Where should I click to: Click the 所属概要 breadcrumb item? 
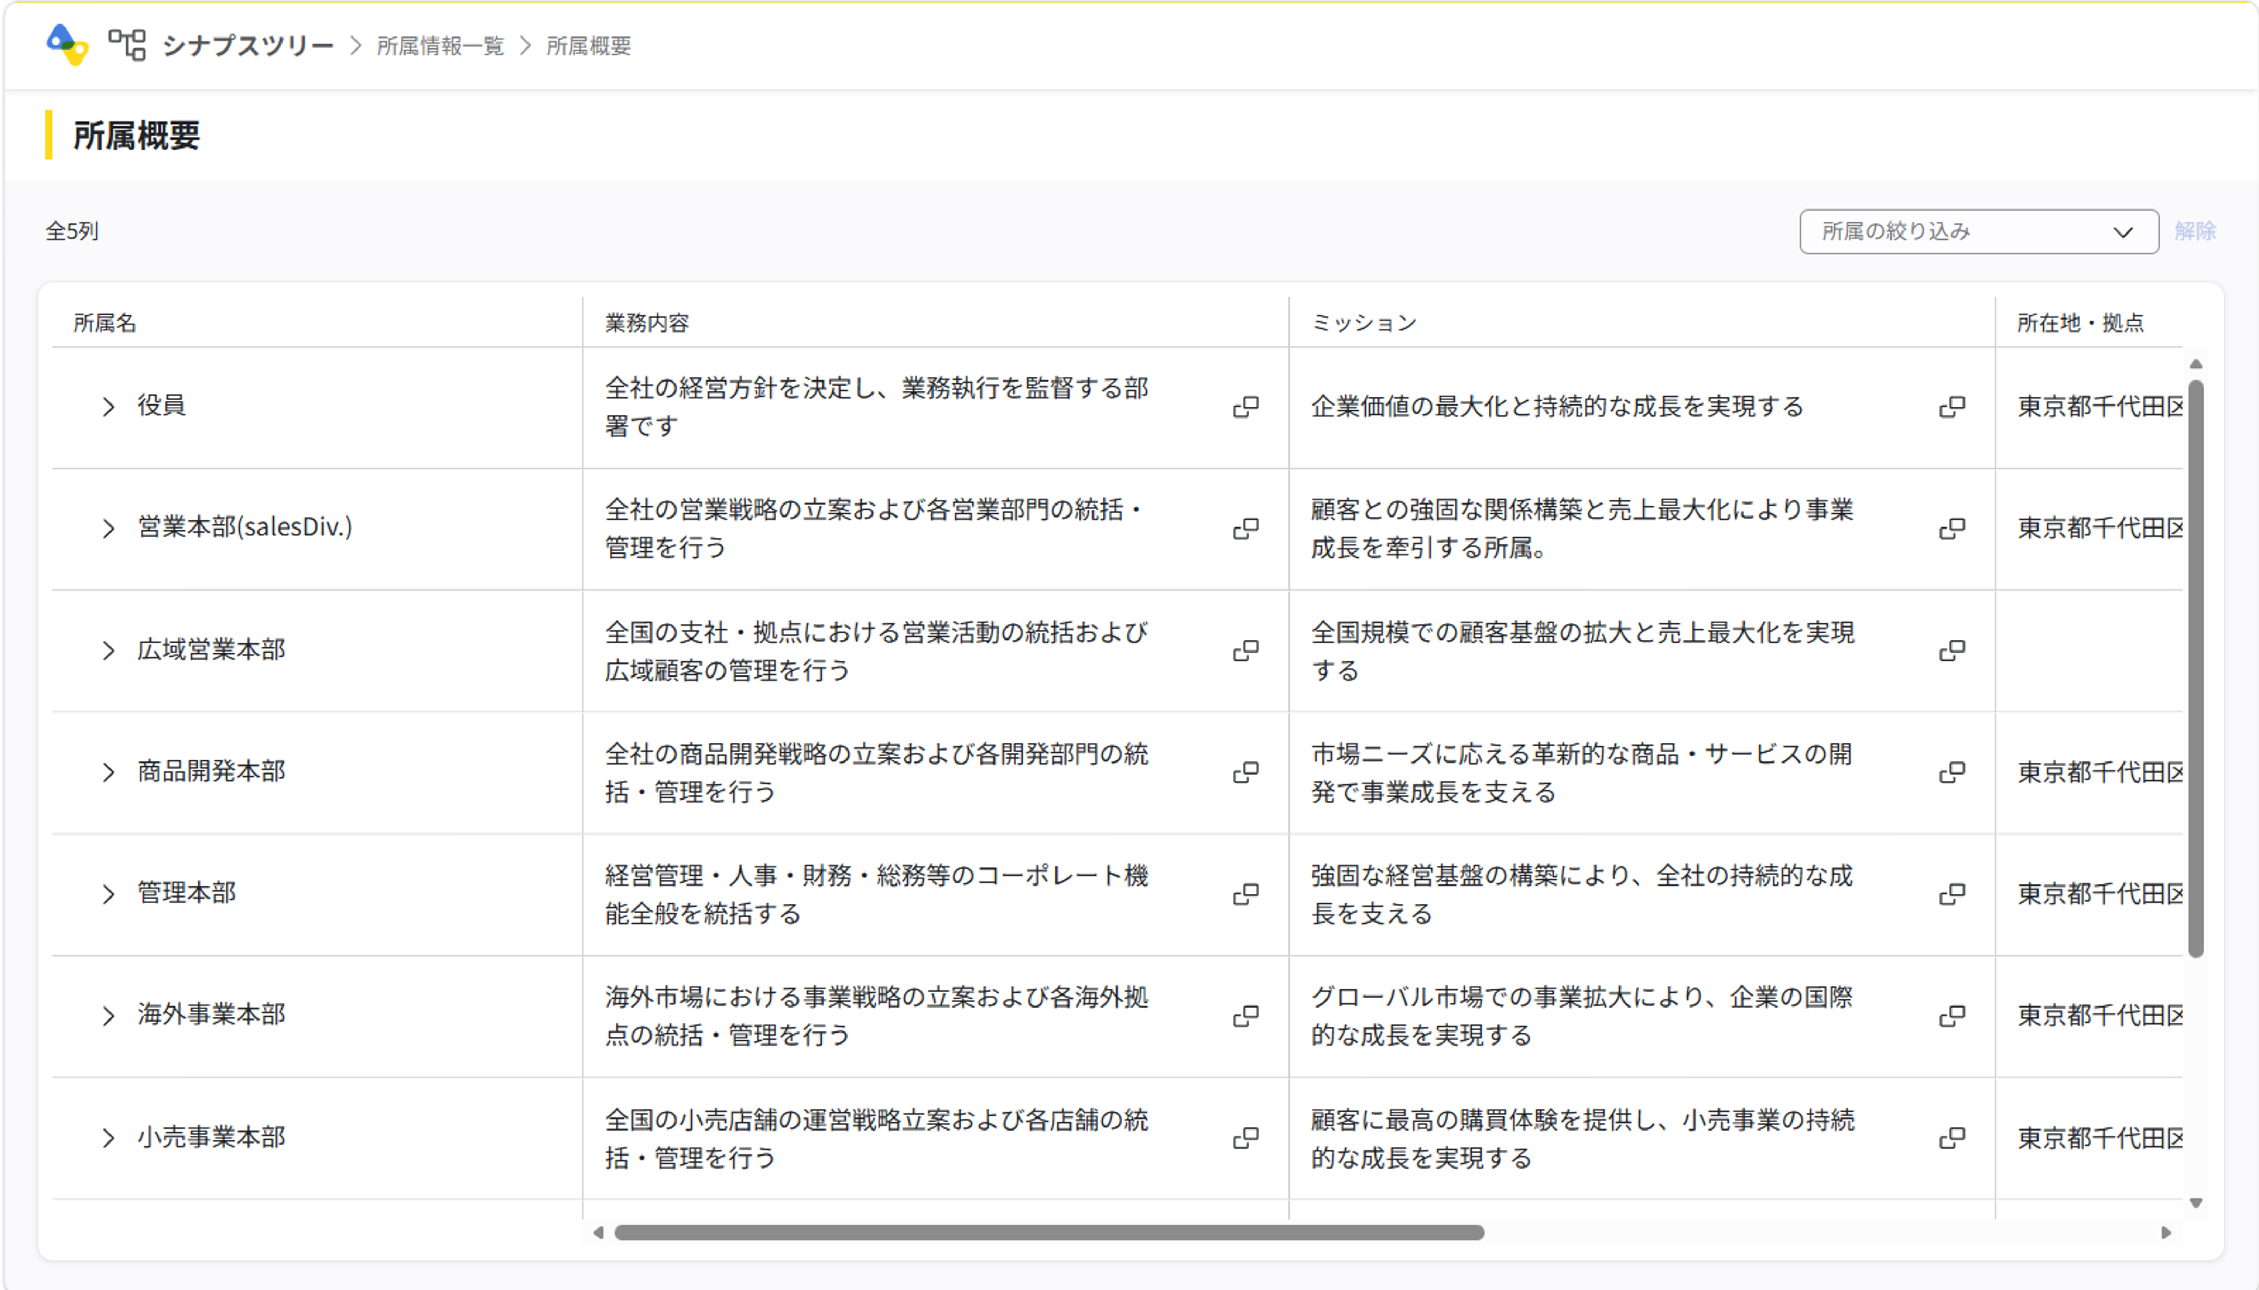point(588,45)
